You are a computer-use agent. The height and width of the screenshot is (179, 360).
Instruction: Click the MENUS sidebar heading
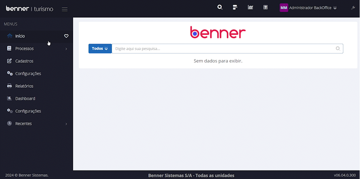[11, 24]
